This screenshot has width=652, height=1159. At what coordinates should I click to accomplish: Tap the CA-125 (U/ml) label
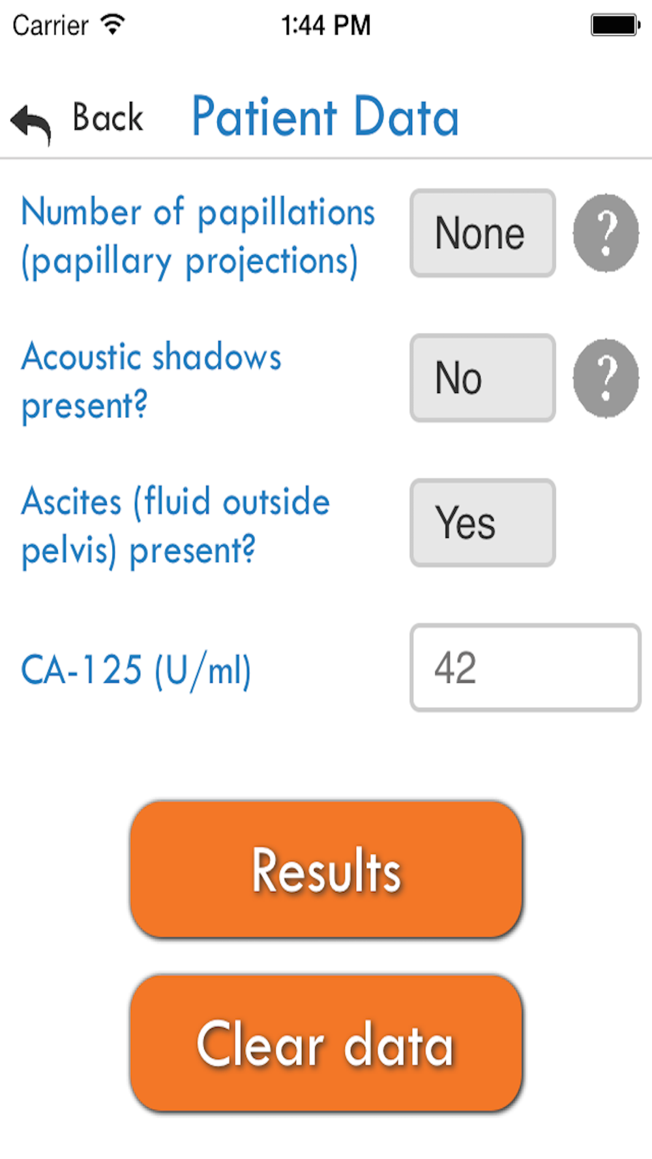136,670
